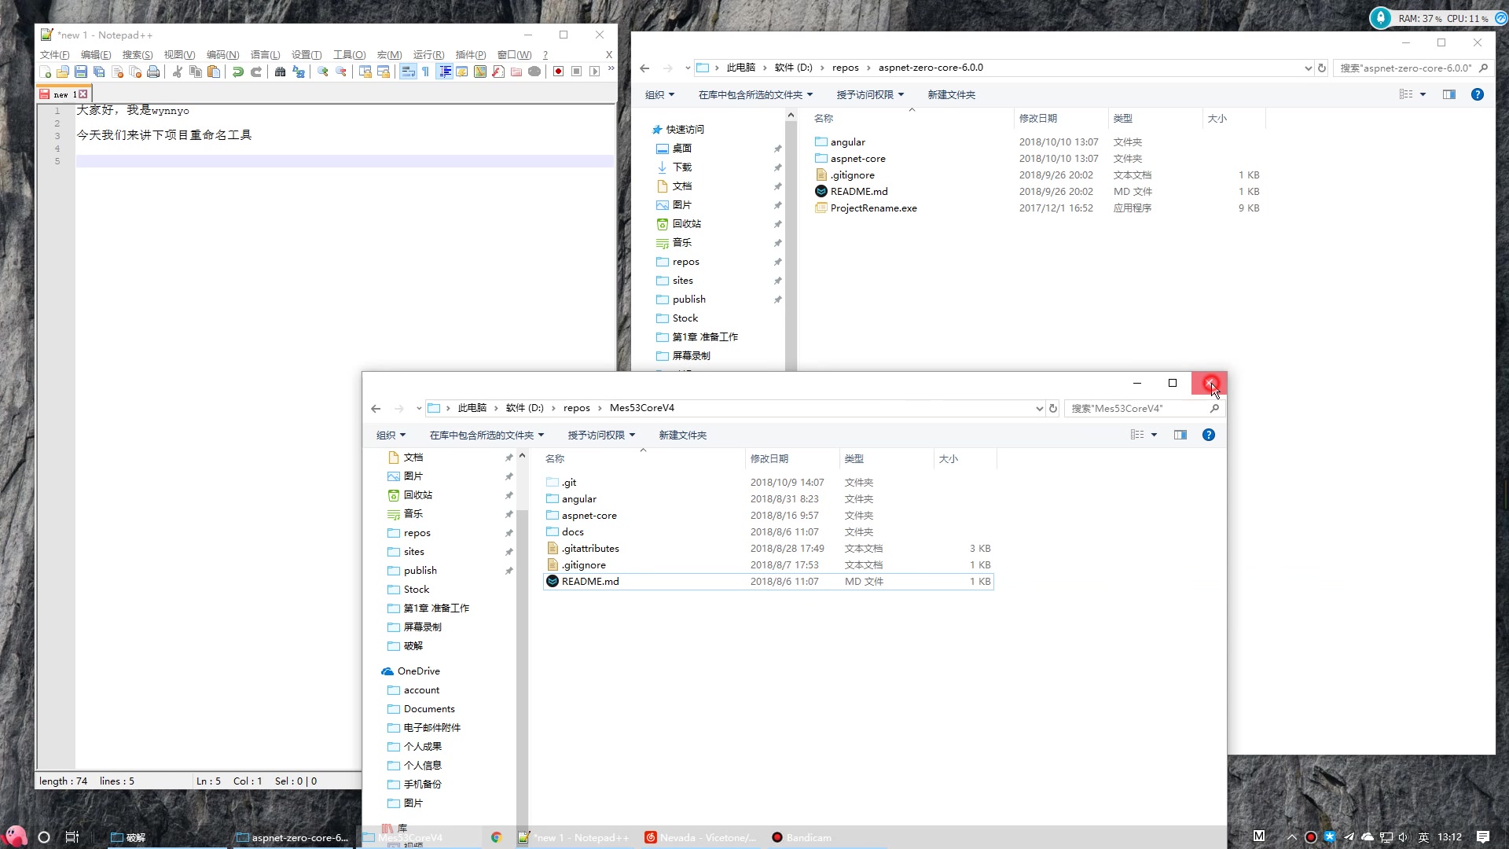Open Find with the binoculars icon
Screen dimensions: 1509x849
click(280, 72)
